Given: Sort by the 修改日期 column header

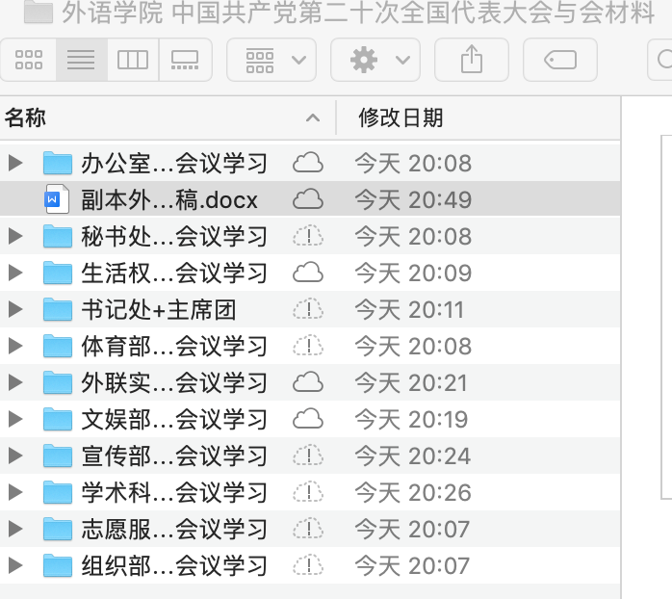Looking at the screenshot, I should click(x=401, y=118).
